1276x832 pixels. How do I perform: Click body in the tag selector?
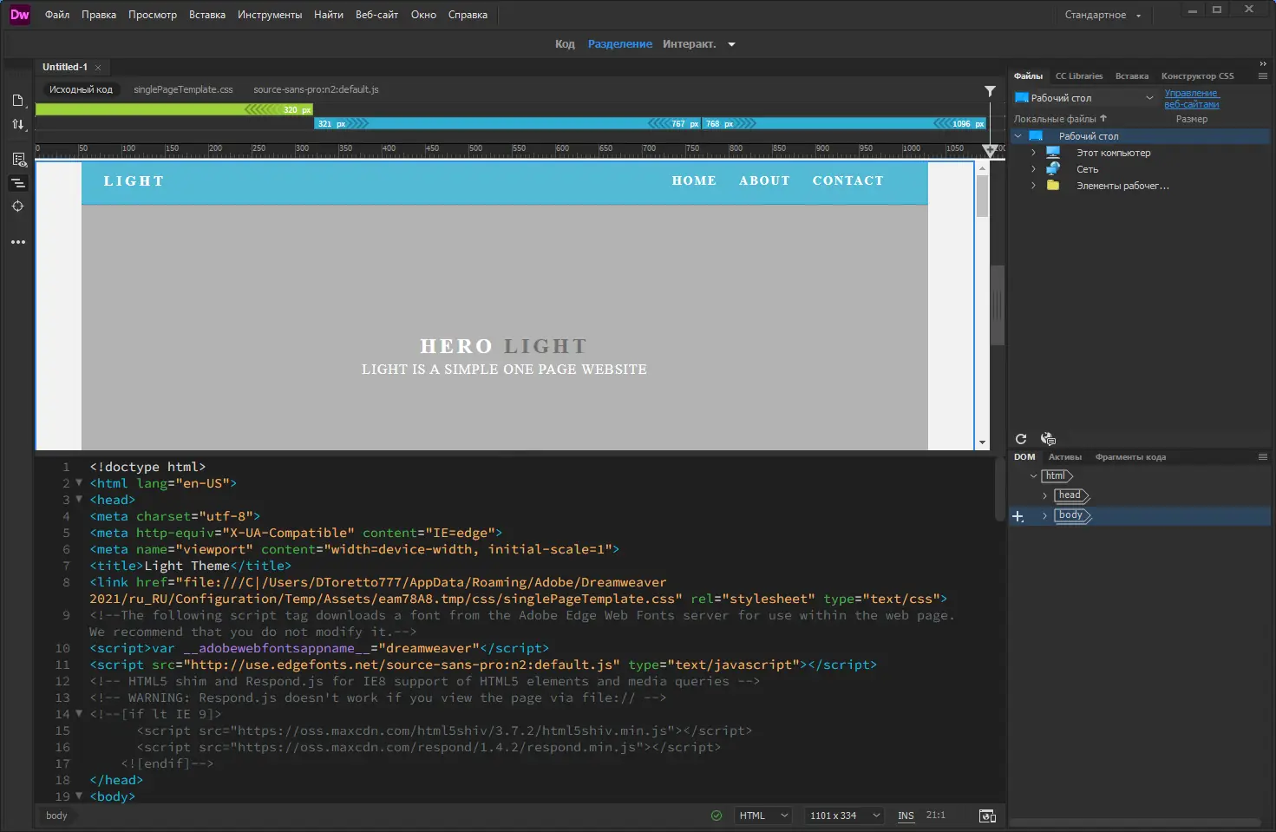click(x=56, y=816)
